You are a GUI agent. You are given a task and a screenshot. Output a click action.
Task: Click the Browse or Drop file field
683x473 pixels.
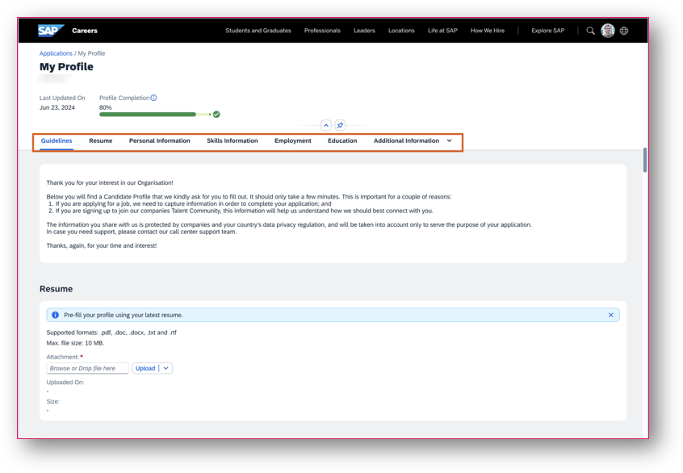coord(87,368)
